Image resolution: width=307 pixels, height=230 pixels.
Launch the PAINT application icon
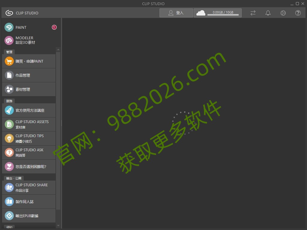coord(9,27)
